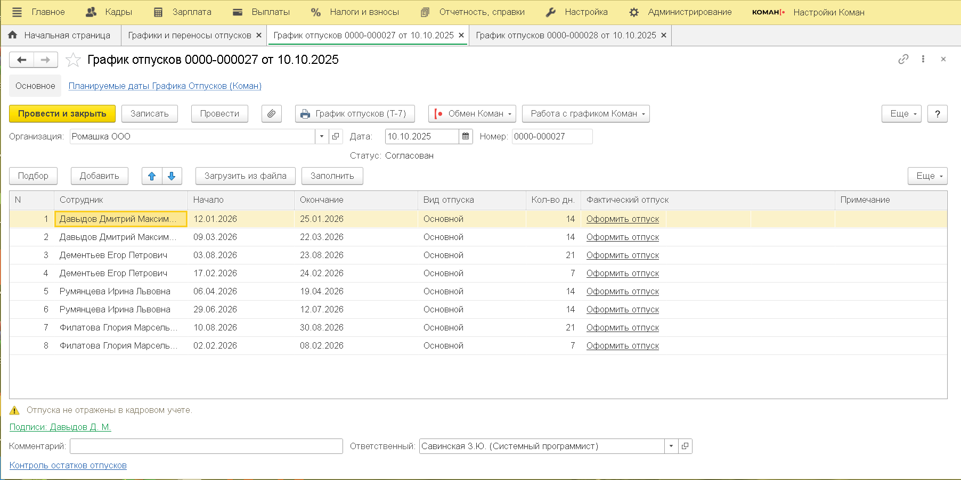Copy document link via chain icon
The image size is (961, 480).
click(x=903, y=60)
